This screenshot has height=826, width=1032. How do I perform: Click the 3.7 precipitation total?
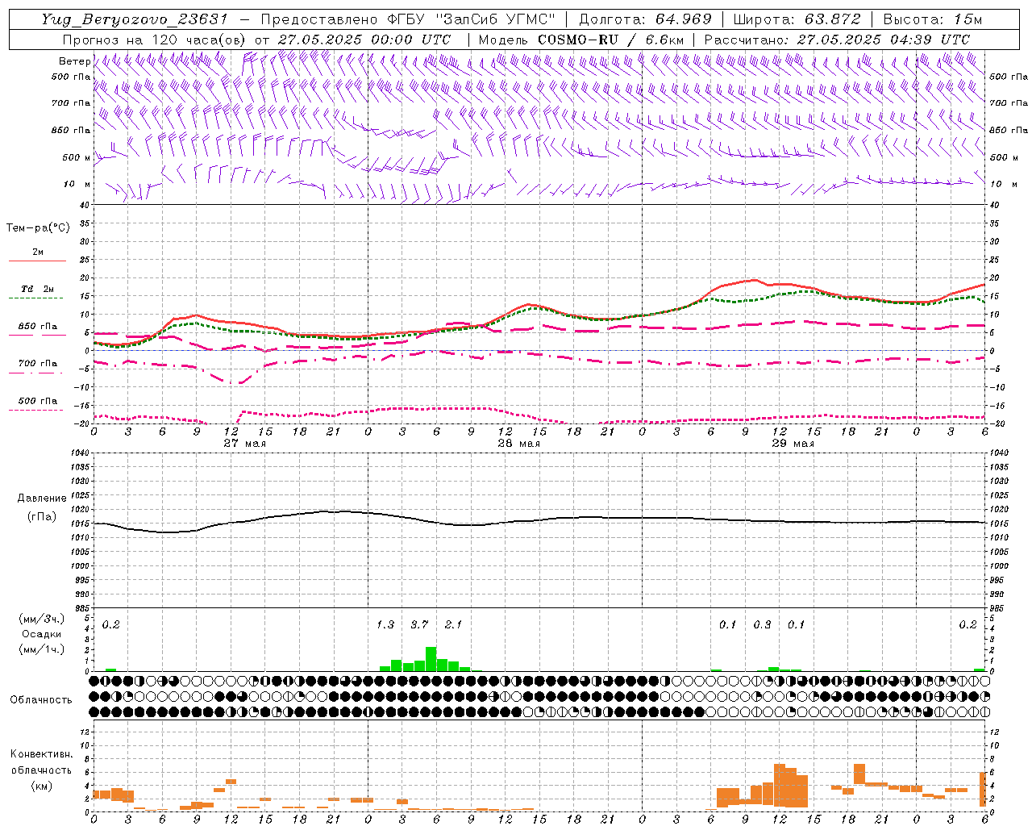(419, 625)
